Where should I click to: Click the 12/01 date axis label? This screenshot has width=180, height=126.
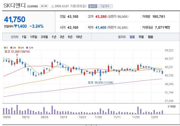(x=155, y=117)
